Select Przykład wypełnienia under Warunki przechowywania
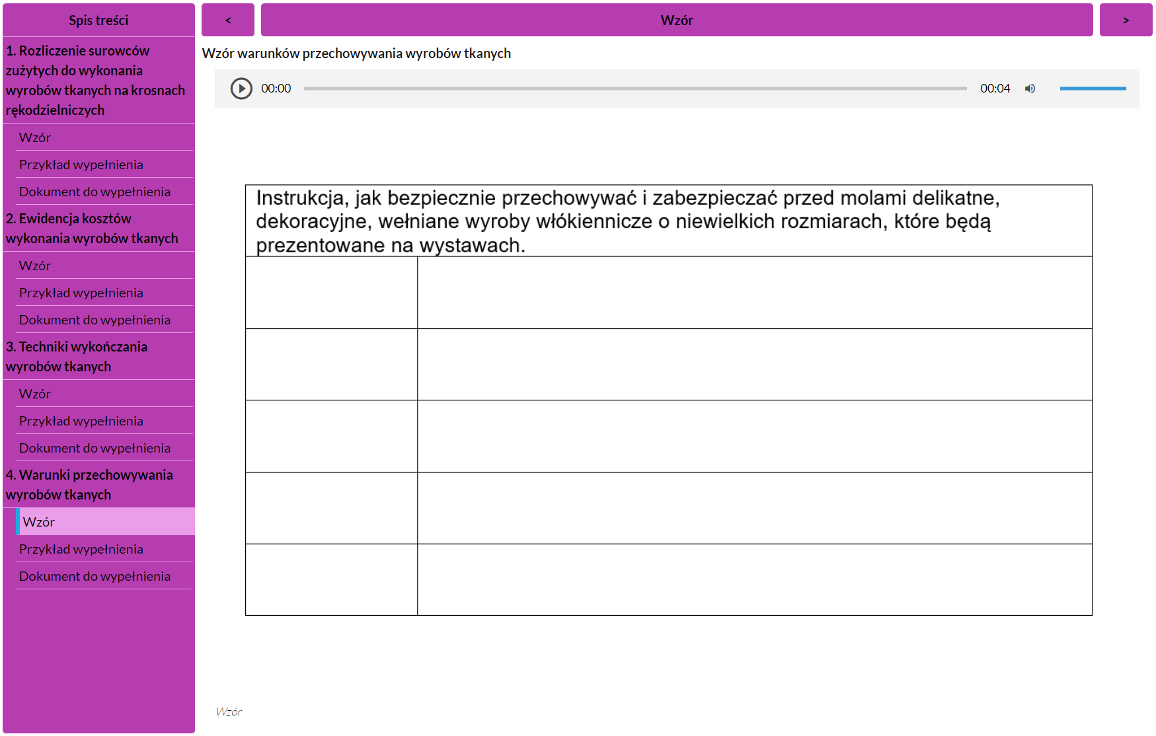 coord(81,549)
